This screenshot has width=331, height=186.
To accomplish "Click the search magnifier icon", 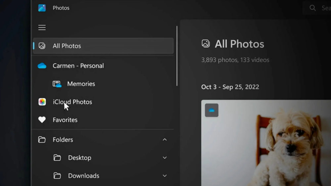I will 312,8.
